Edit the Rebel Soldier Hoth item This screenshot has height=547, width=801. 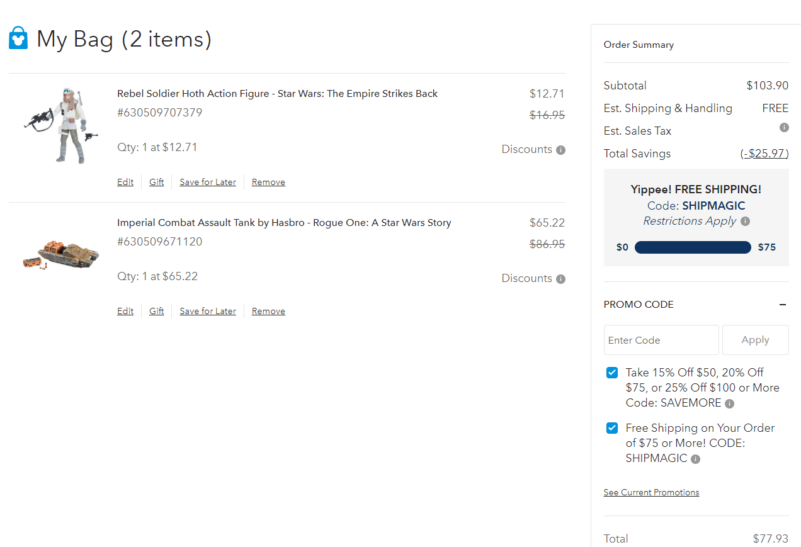click(125, 182)
